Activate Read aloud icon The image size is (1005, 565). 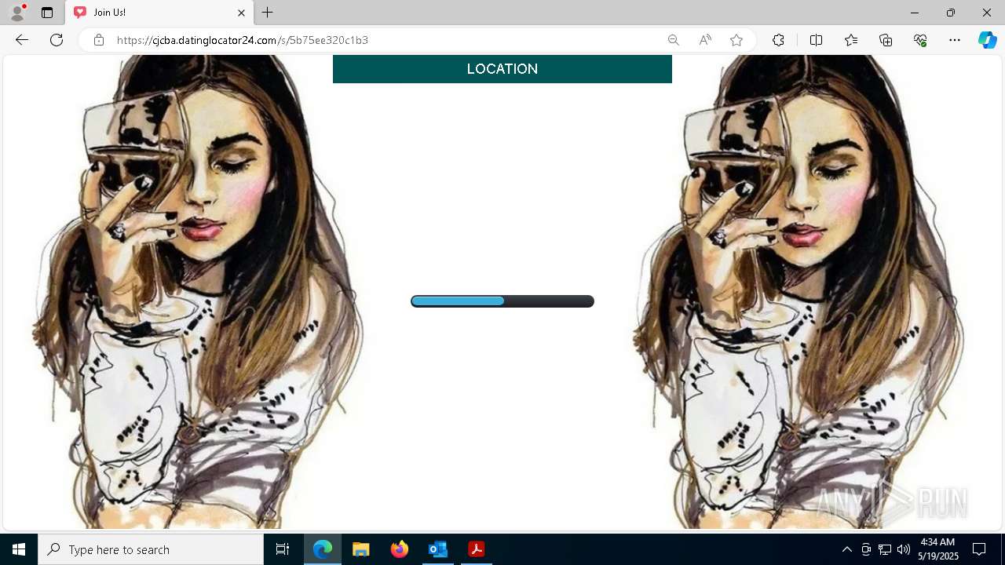[705, 40]
